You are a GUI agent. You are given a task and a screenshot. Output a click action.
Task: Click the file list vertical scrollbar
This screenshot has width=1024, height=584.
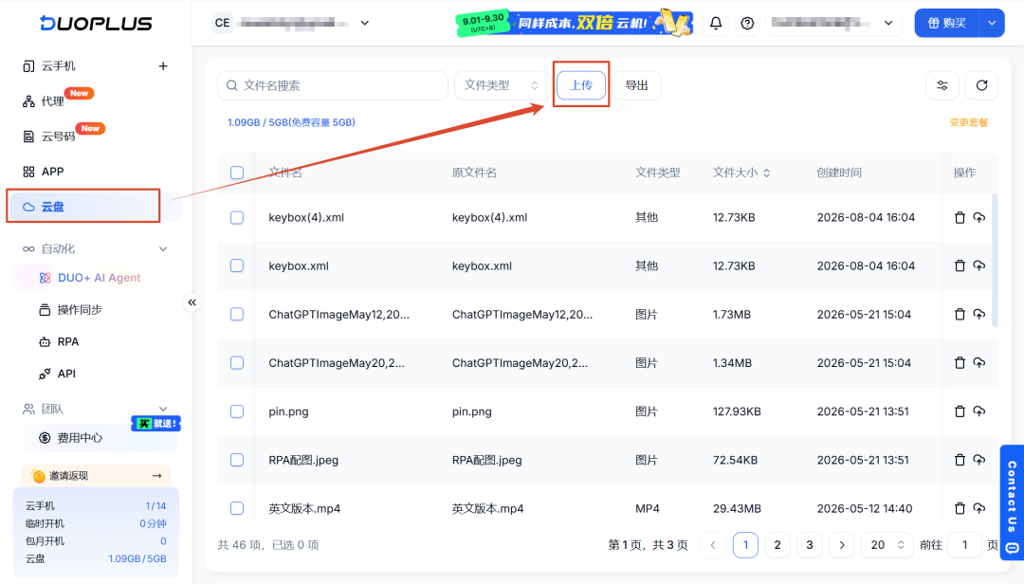click(995, 260)
